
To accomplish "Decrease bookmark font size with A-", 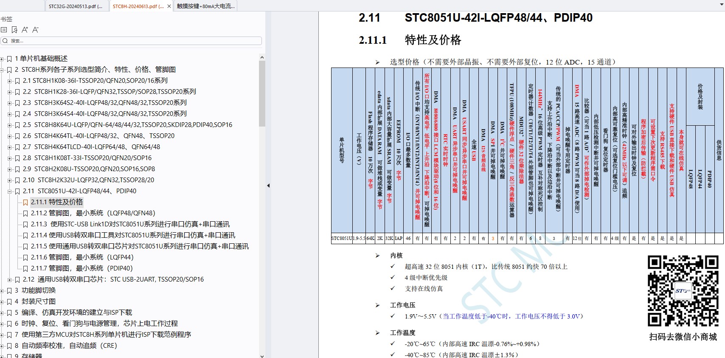I will [35, 30].
